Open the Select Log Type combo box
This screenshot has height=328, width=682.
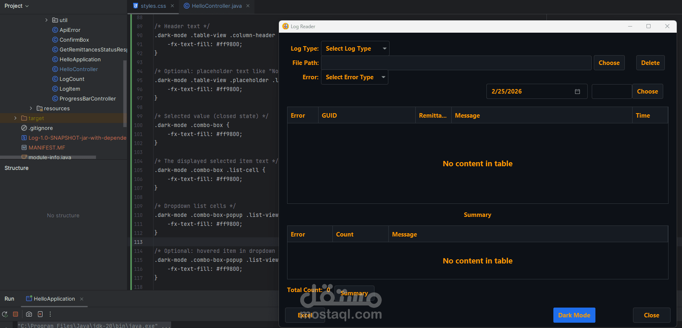point(355,49)
